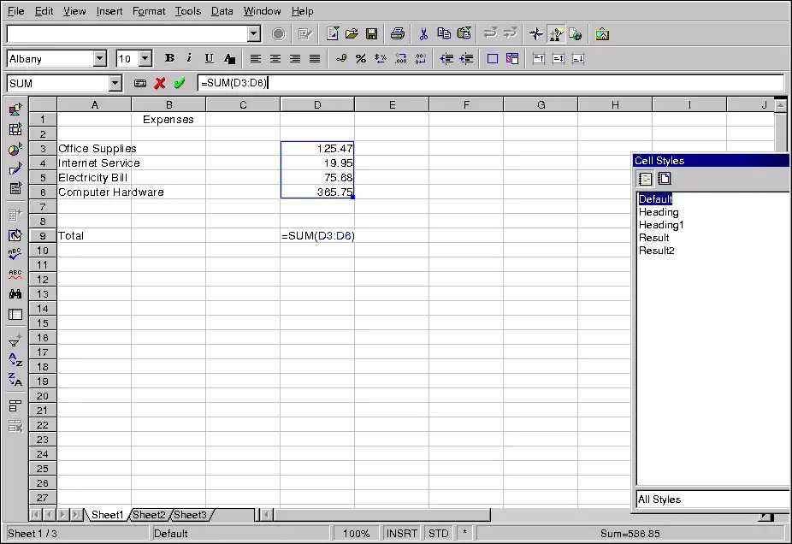This screenshot has height=544, width=792.
Task: Open the Format menu
Action: [x=149, y=11]
